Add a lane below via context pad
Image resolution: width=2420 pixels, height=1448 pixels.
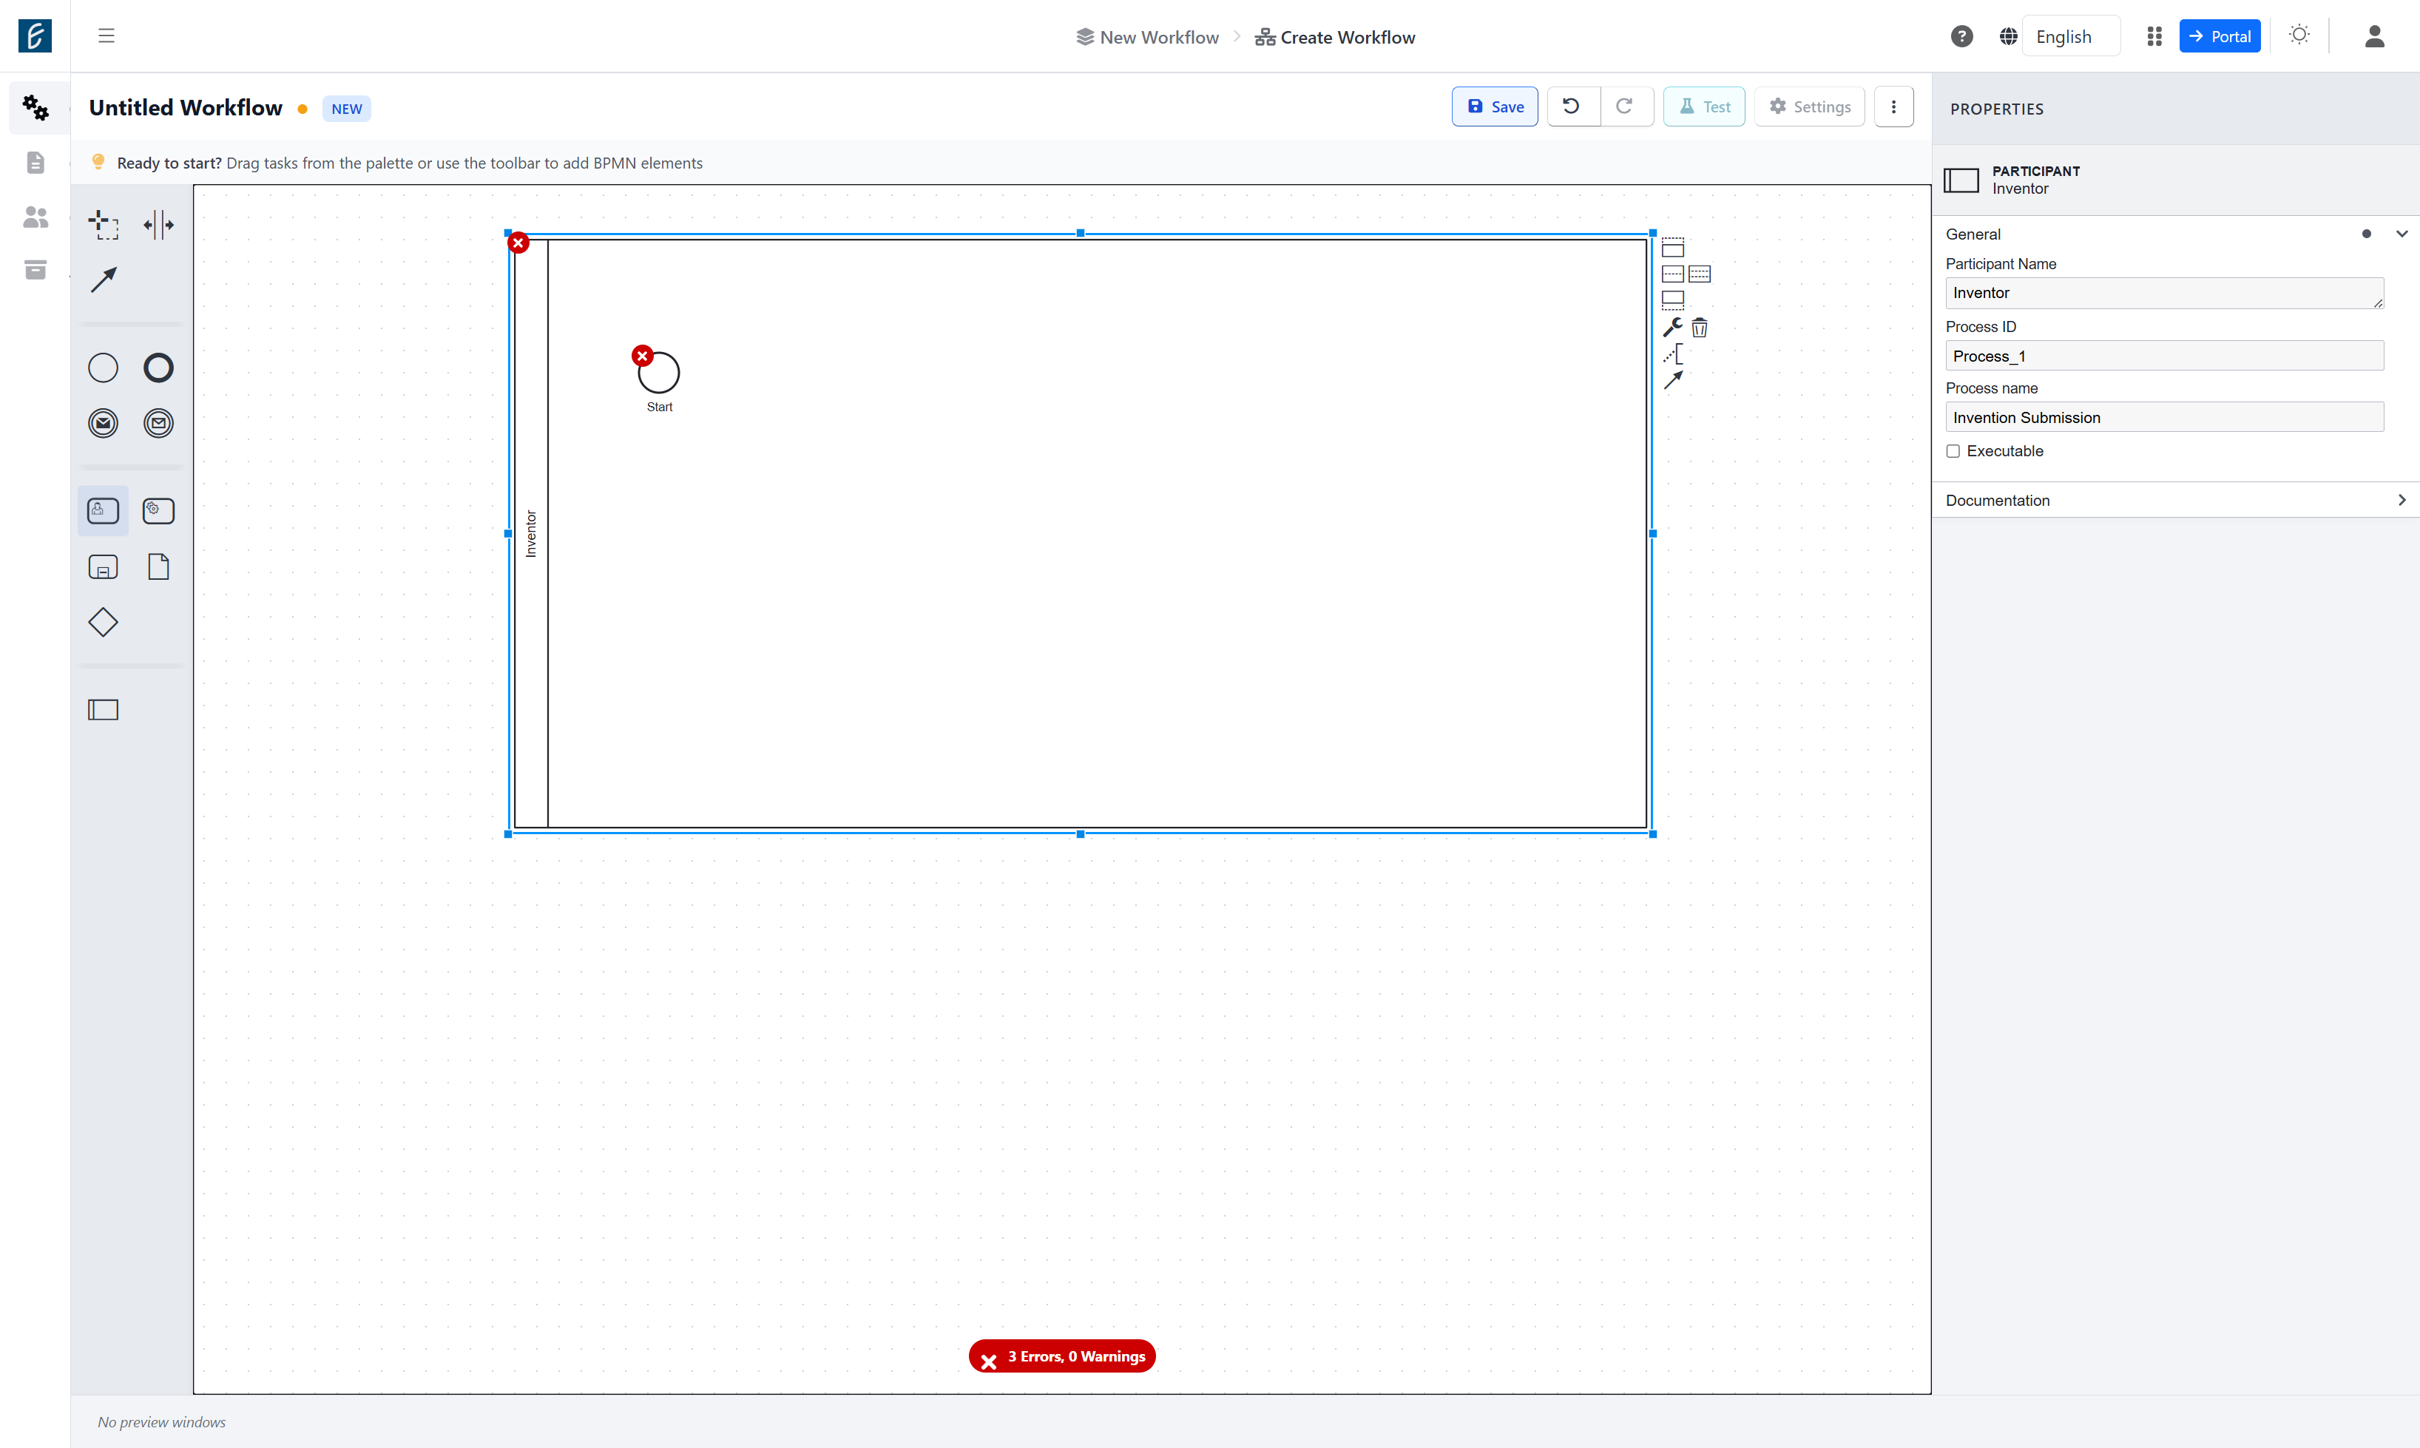coord(1672,300)
